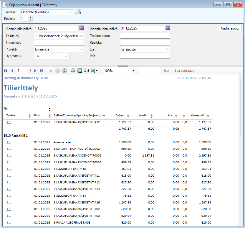Expand the Tulostin printer dropdown

tap(70, 12)
